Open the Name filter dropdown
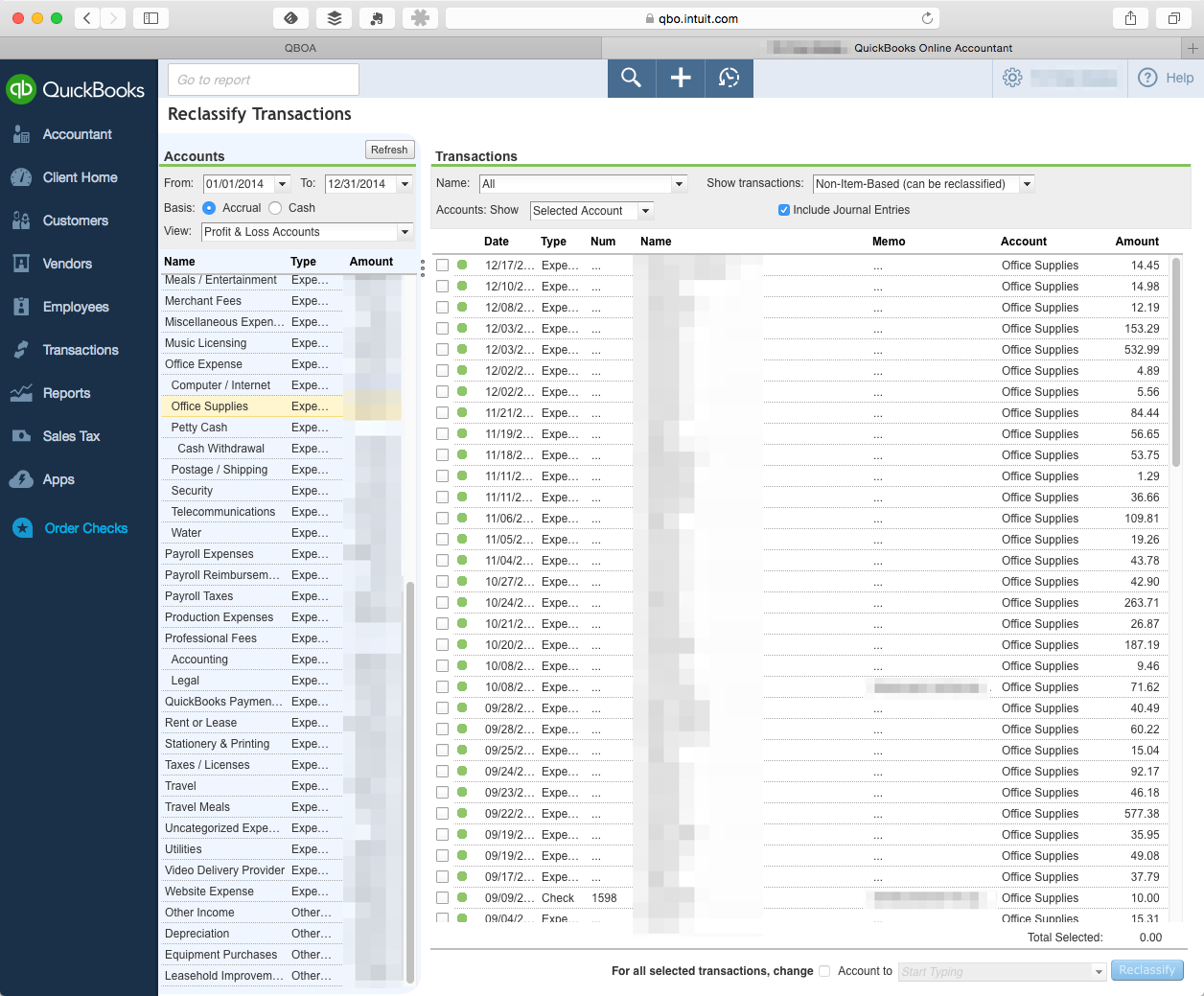Screen dimensions: 1204x996 pyautogui.click(x=679, y=184)
